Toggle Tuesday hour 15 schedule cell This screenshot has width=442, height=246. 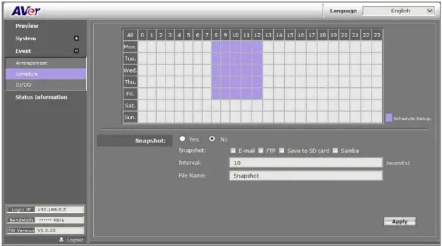[x=290, y=58]
